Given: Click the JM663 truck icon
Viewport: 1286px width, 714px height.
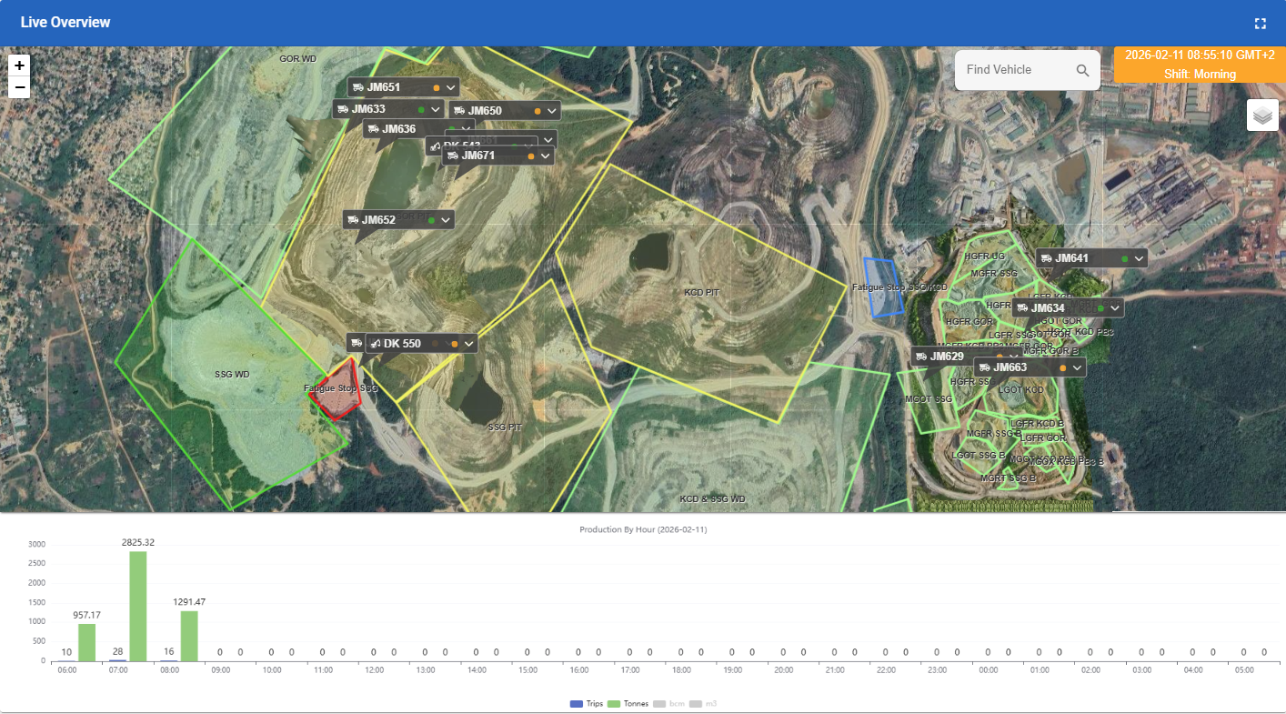Looking at the screenshot, I should [984, 367].
